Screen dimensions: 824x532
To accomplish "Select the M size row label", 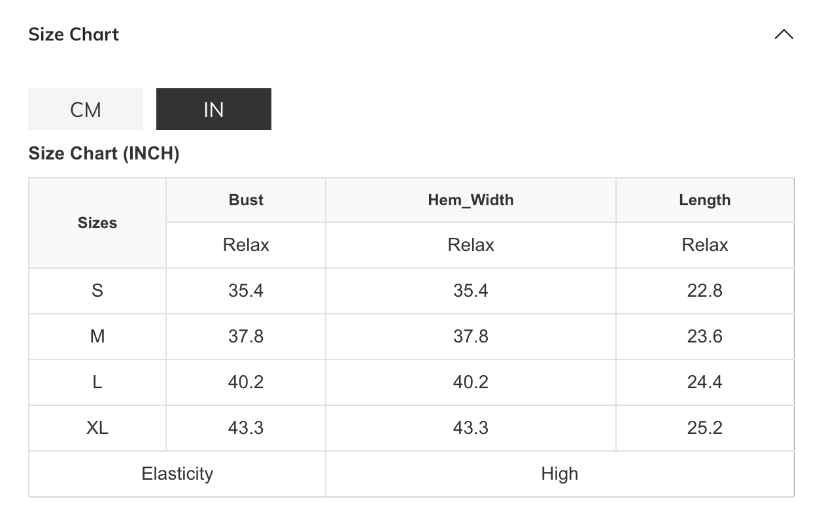I will (97, 337).
